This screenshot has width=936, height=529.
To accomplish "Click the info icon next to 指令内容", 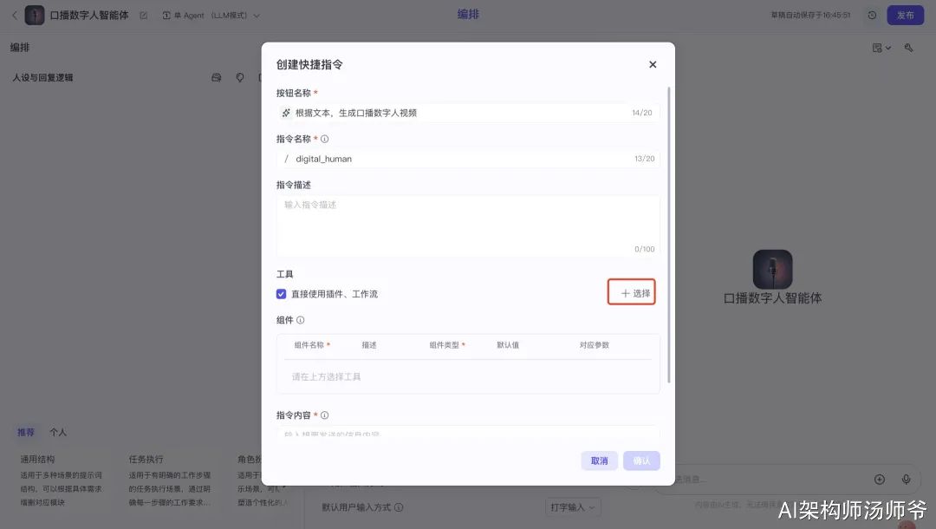I will point(325,415).
